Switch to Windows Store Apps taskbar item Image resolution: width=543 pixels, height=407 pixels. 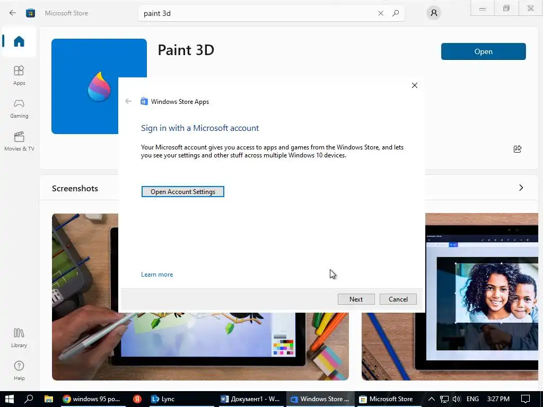[x=320, y=399]
